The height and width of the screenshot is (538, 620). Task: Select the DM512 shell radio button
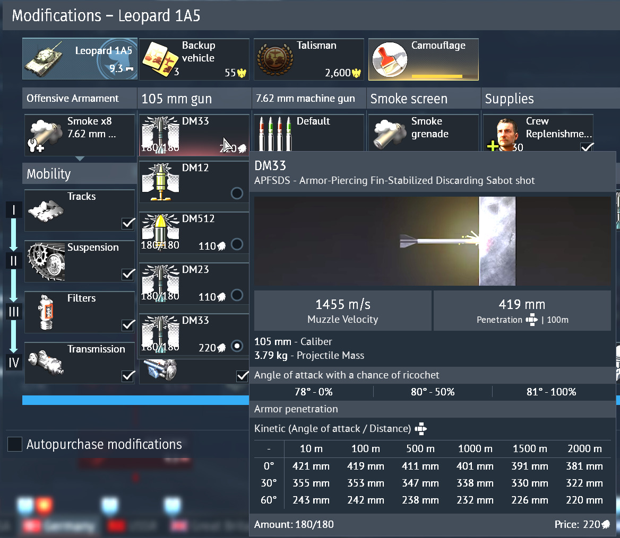237,244
